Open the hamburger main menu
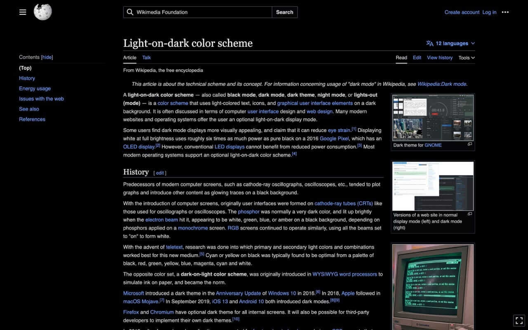 pyautogui.click(x=23, y=12)
